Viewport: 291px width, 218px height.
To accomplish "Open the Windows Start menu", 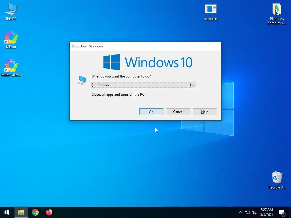I will (x=7, y=212).
